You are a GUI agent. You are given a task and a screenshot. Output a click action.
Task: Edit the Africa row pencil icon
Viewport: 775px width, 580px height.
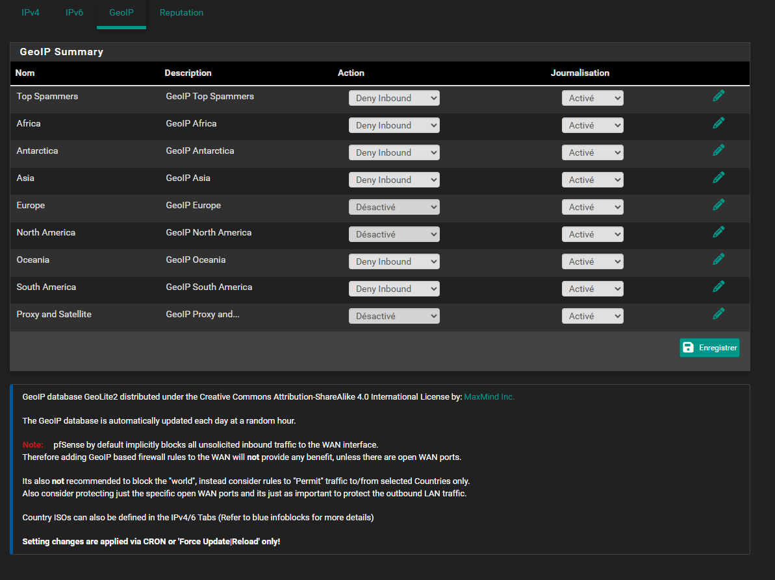(718, 123)
